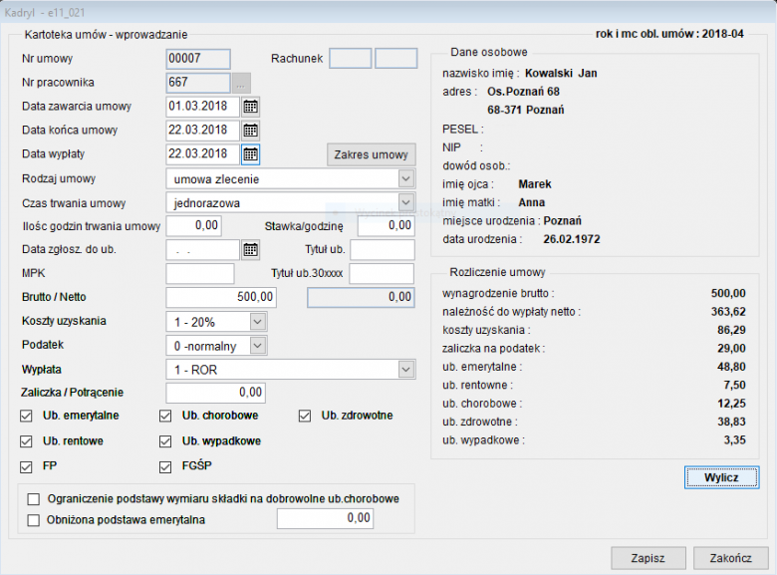Focus the Ilość godzin trwania umowy field

[194, 226]
